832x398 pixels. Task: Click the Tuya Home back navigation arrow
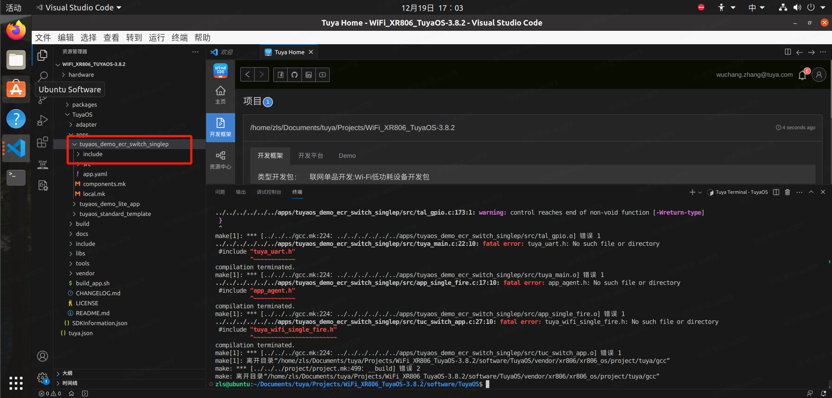pos(248,75)
